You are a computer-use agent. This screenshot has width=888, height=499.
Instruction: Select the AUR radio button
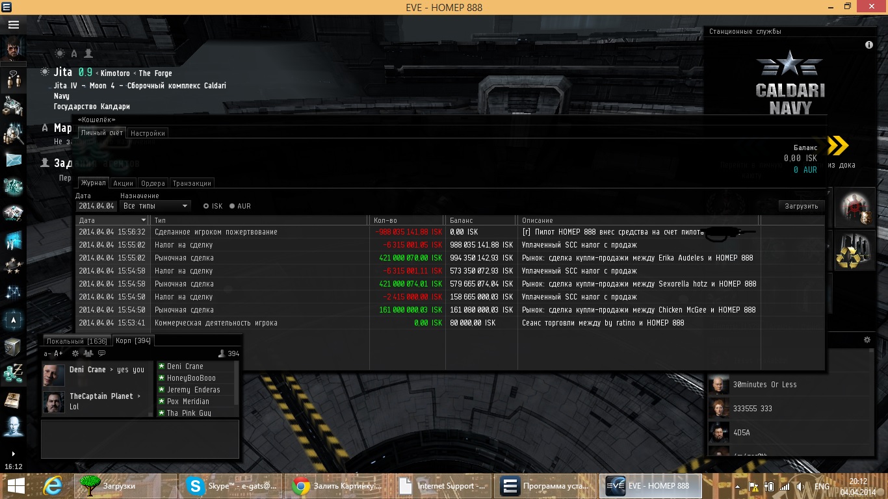[x=231, y=206]
